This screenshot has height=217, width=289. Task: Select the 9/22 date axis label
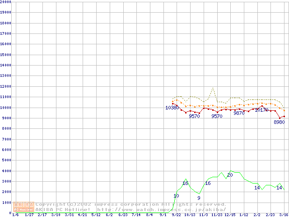pyautogui.click(x=177, y=215)
